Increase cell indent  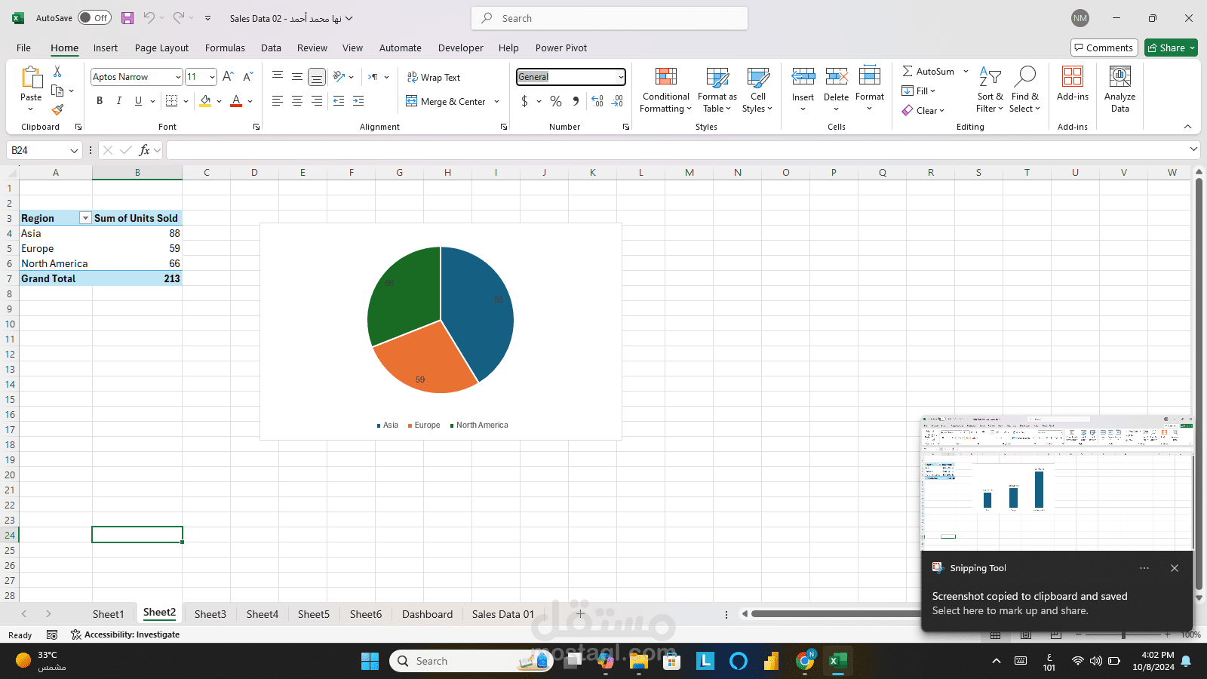(x=358, y=101)
